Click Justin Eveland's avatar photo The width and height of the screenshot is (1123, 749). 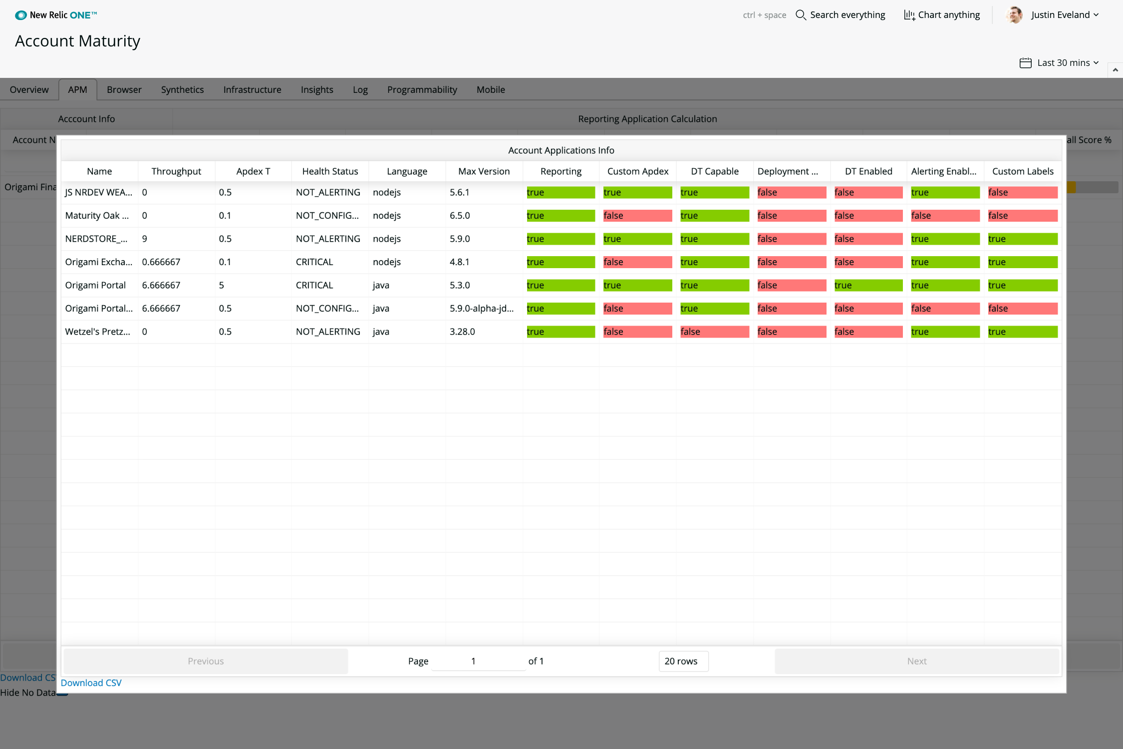click(1014, 15)
